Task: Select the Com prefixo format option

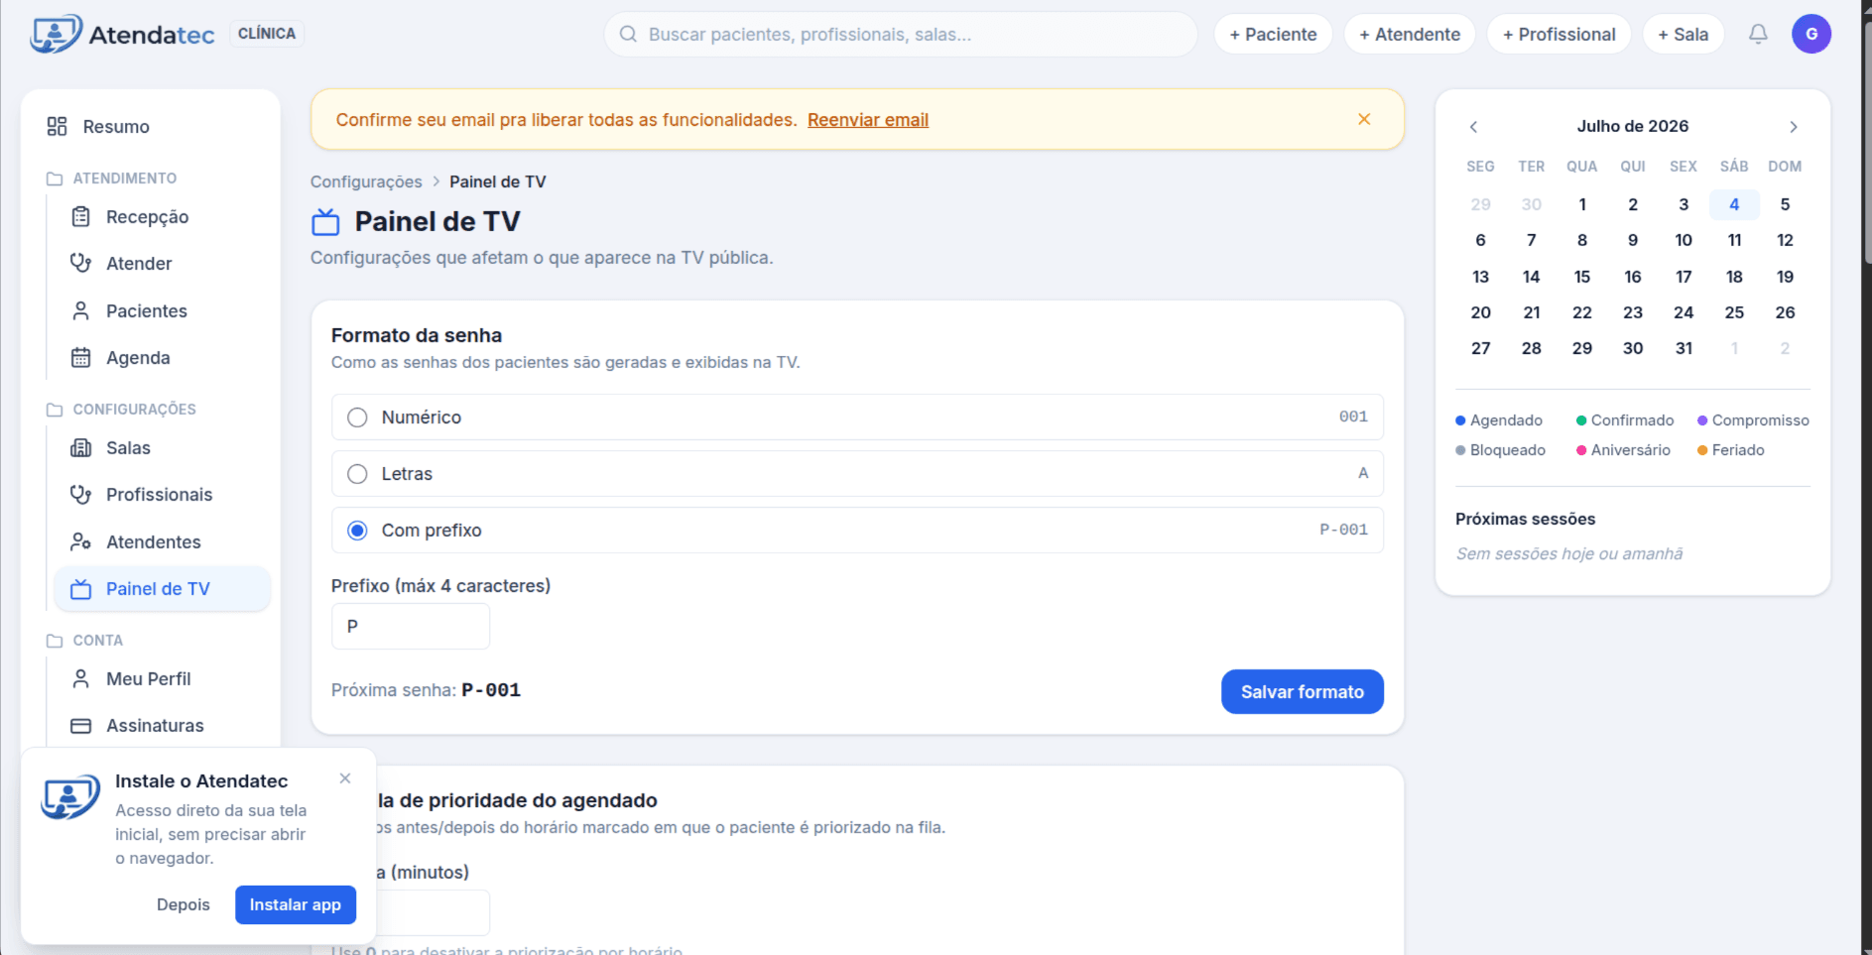Action: 857,530
